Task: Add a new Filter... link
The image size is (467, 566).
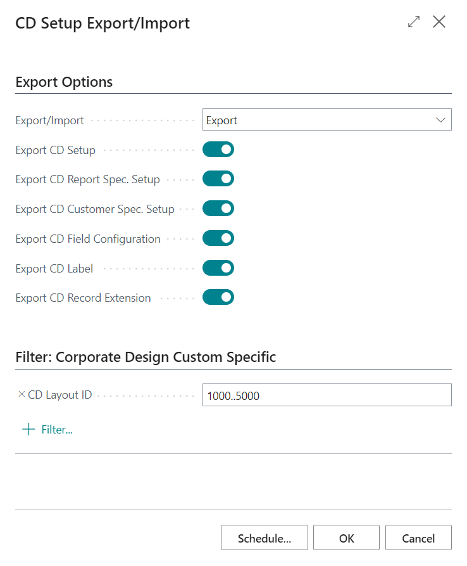Action: pos(57,430)
